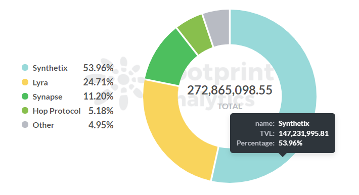Click the 272,865,098.55 total value
The height and width of the screenshot is (195, 359).
(x=230, y=90)
